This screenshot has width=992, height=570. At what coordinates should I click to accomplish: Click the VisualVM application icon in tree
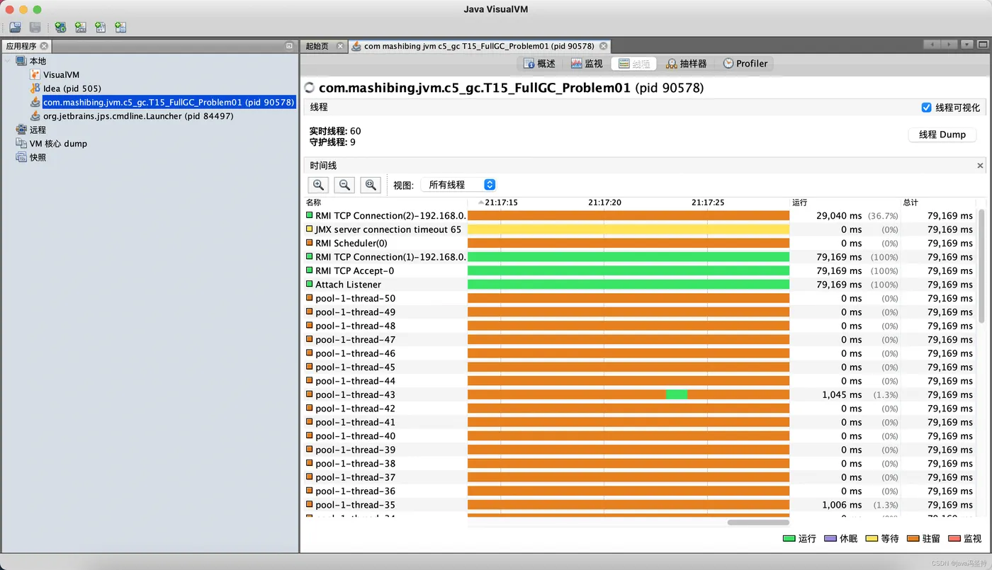35,74
